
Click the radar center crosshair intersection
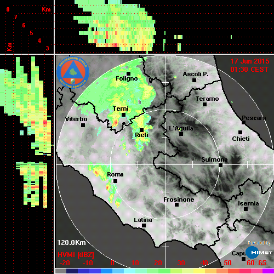click(x=165, y=165)
